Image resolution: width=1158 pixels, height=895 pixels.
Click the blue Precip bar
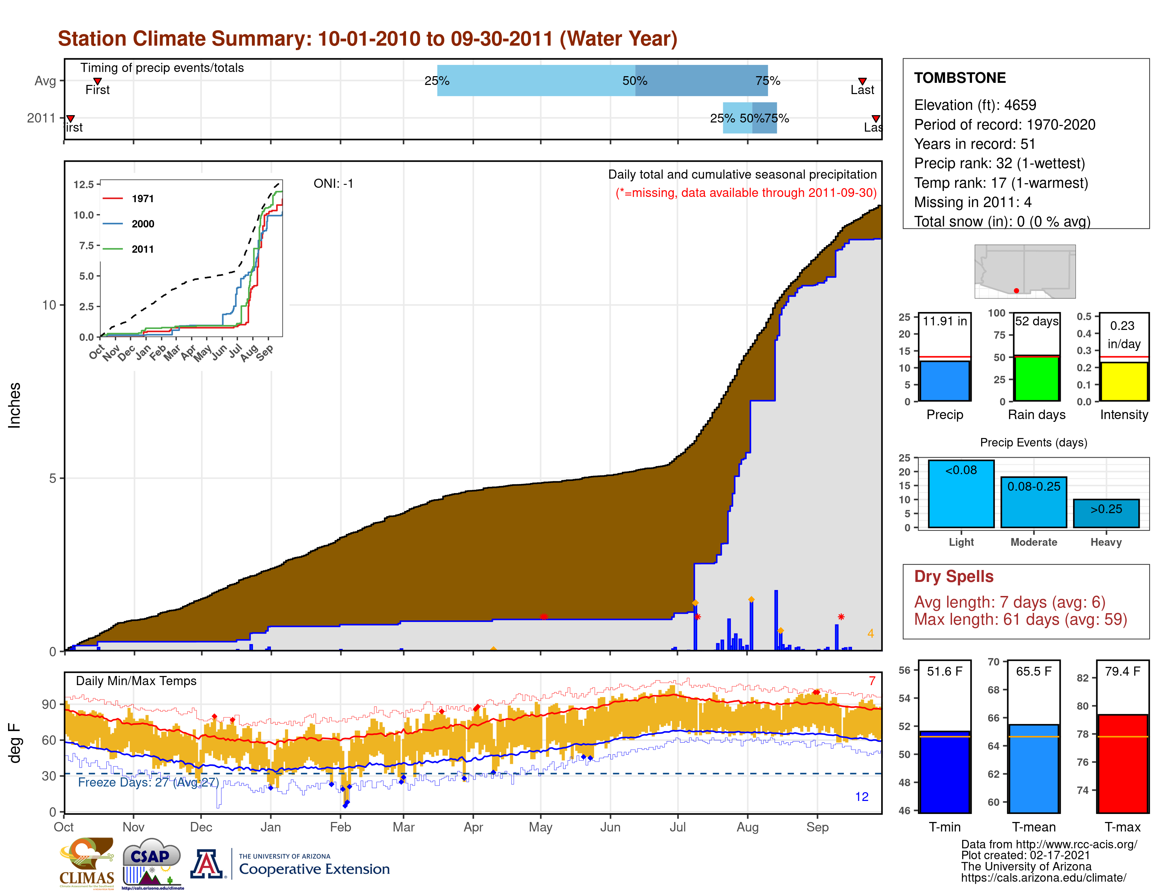[945, 381]
